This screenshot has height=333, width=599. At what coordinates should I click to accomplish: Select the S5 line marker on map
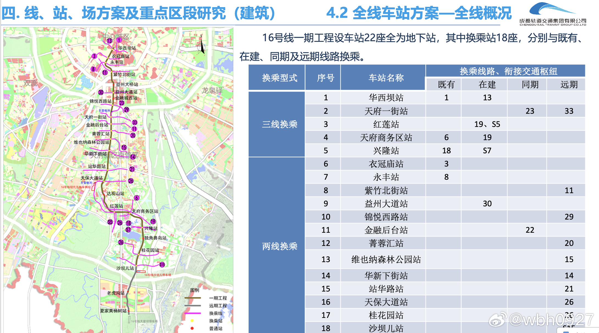click(110, 222)
